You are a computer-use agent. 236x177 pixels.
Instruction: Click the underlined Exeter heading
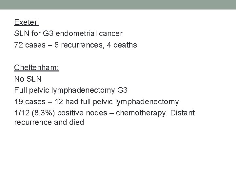(x=27, y=22)
